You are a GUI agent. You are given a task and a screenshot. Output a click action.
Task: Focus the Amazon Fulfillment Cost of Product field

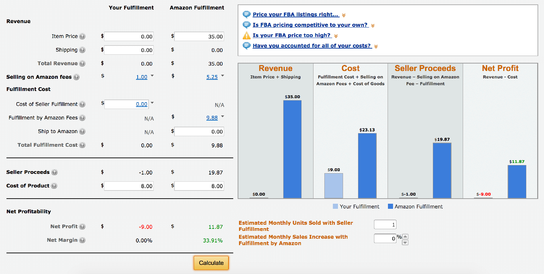pos(199,186)
